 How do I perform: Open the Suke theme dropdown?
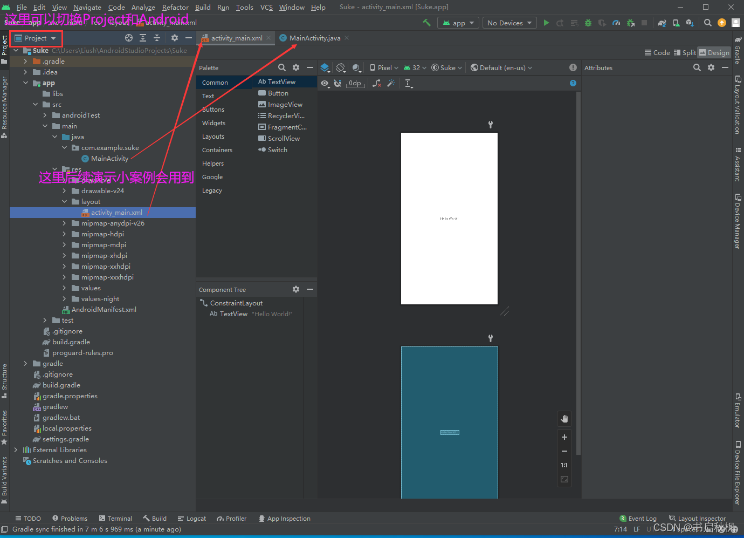click(x=446, y=67)
